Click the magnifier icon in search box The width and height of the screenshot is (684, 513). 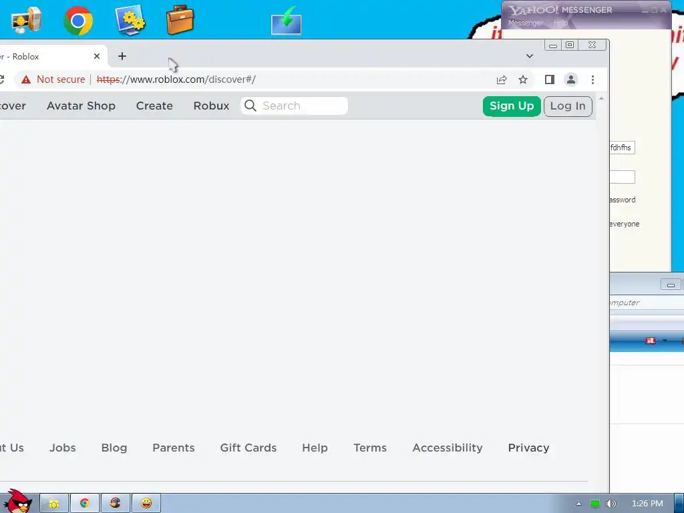click(x=250, y=106)
